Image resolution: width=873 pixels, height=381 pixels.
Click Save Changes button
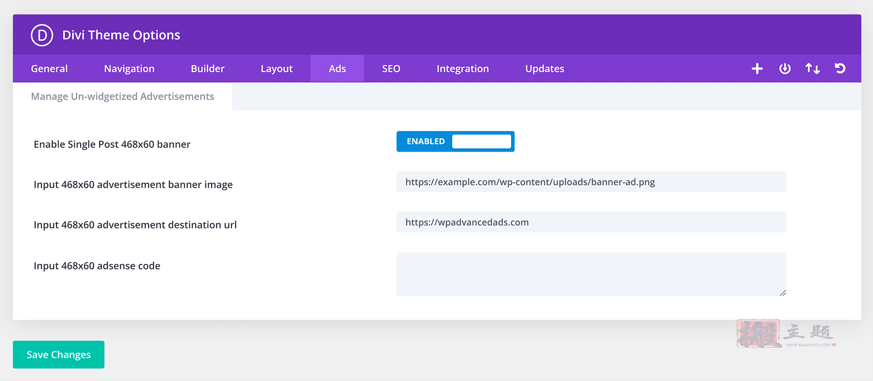[58, 354]
